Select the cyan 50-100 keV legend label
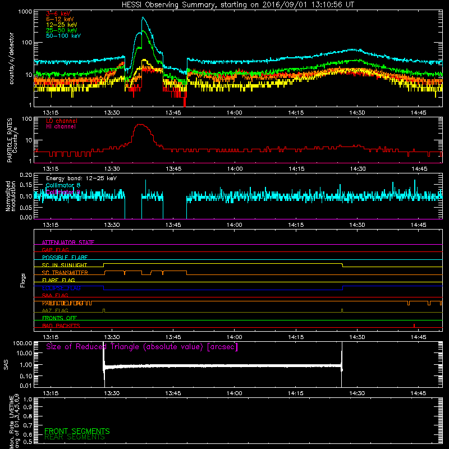This screenshot has height=449, width=449. coord(63,35)
